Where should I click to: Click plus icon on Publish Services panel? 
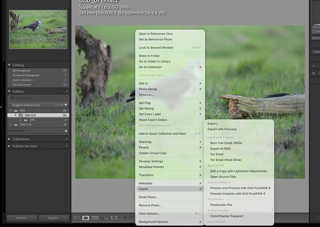(x=67, y=146)
